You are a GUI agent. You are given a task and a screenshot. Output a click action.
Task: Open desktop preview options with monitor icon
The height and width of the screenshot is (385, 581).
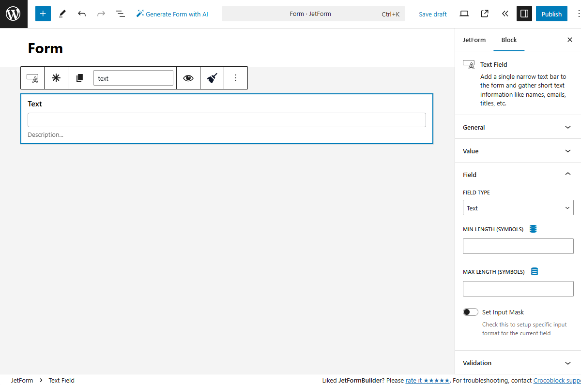464,14
